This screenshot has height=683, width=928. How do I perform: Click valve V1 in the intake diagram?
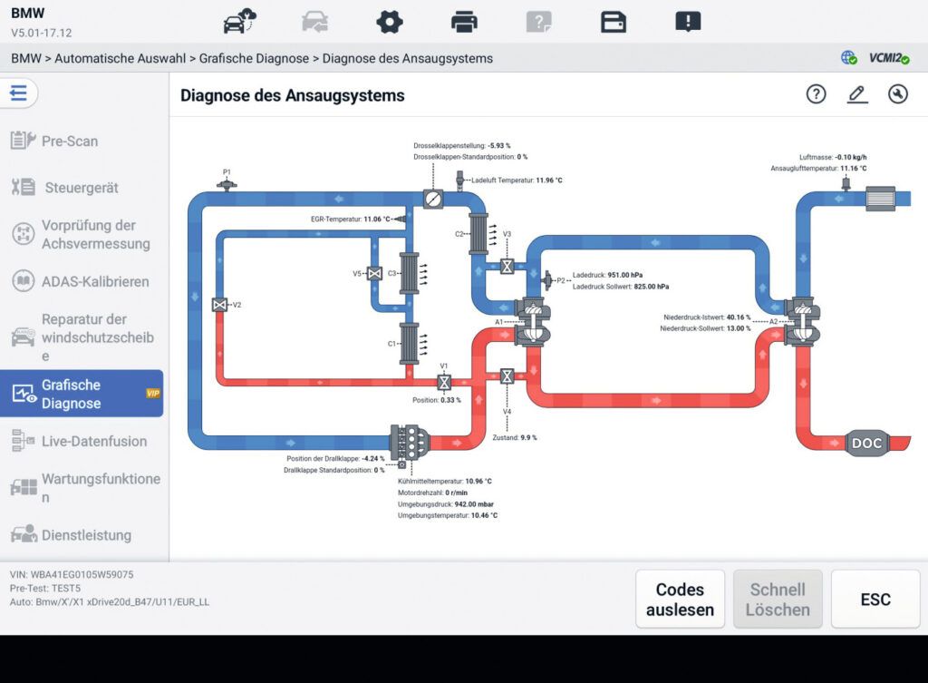(444, 382)
